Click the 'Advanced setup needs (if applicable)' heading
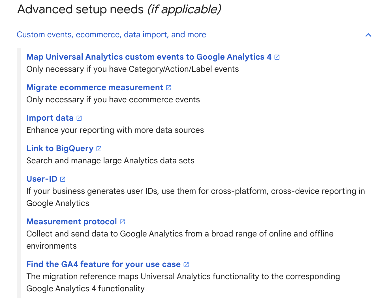This screenshot has height=304, width=385. click(x=119, y=9)
